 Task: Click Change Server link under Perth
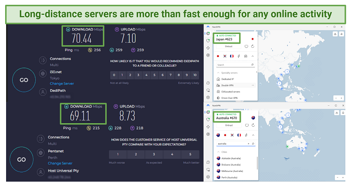pos(60,163)
